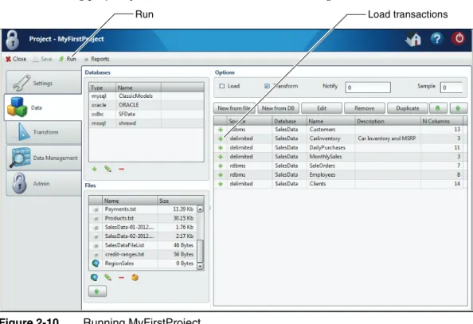Select the ClassicModels mysql database row
Screen dimensions: 473x324
tap(147, 96)
